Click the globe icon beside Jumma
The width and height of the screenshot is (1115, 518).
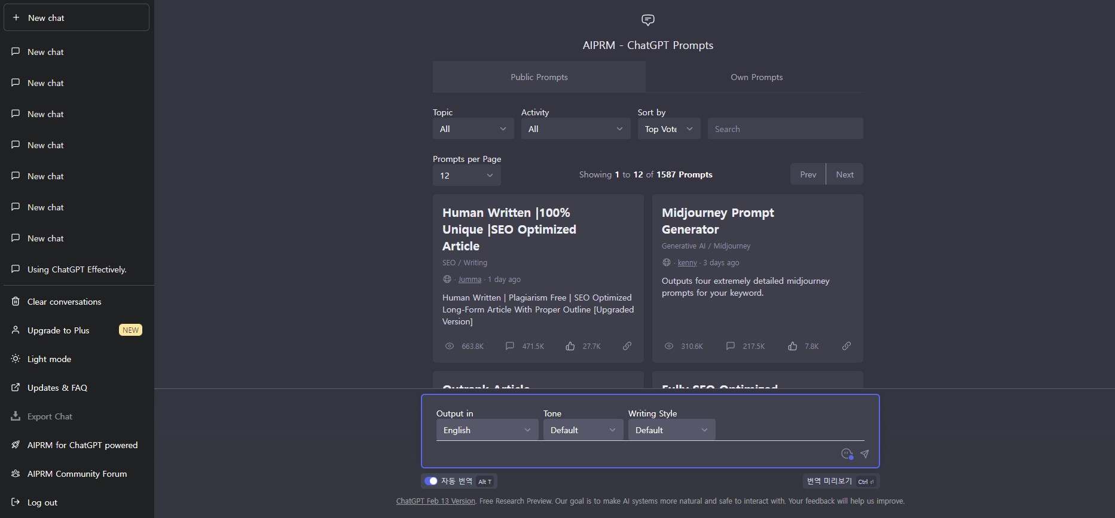point(447,279)
